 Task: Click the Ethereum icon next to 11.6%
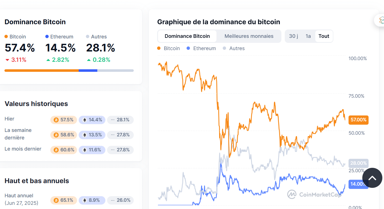click(85, 150)
